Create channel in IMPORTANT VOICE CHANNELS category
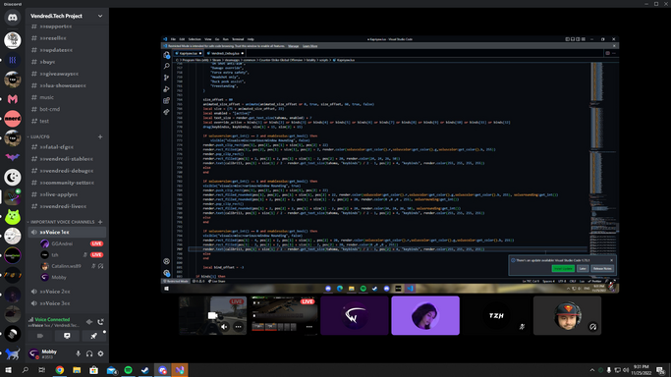 [x=100, y=222]
